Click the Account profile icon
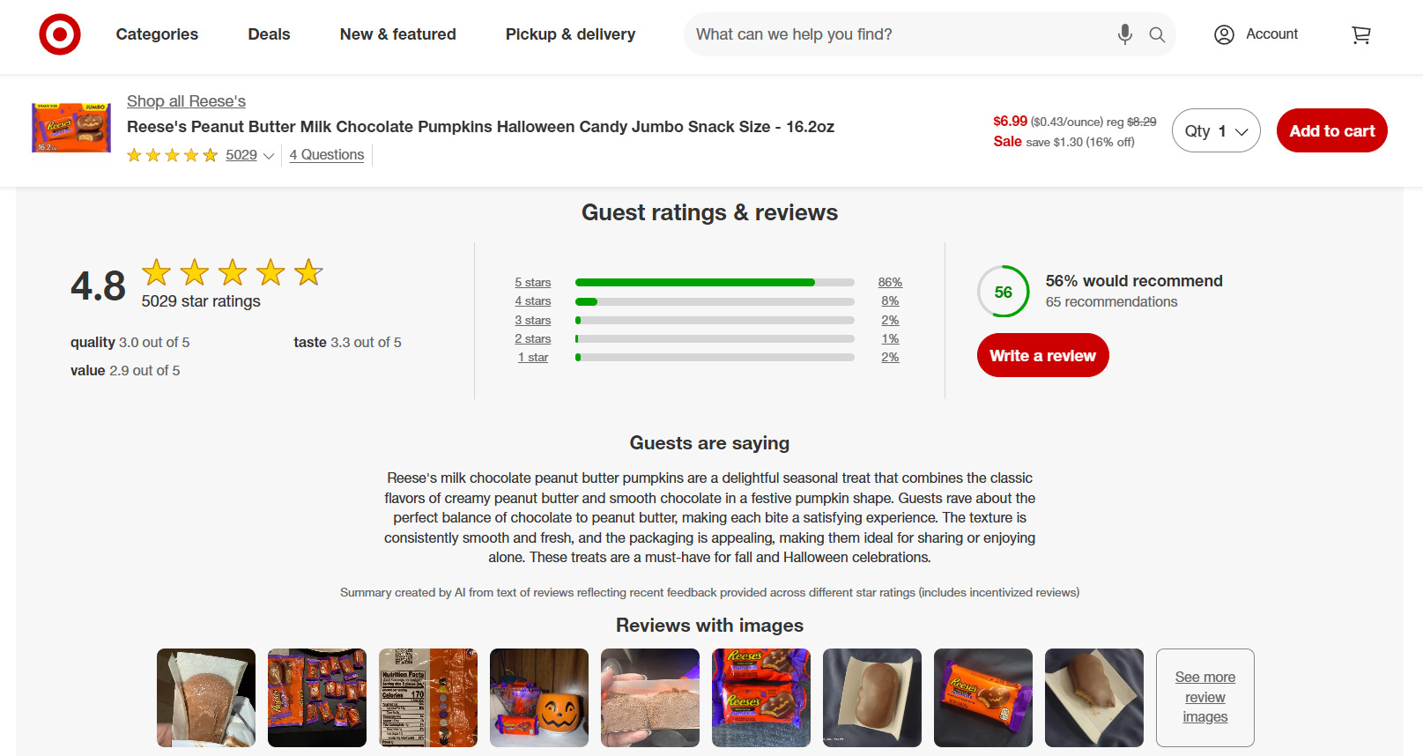 tap(1224, 34)
